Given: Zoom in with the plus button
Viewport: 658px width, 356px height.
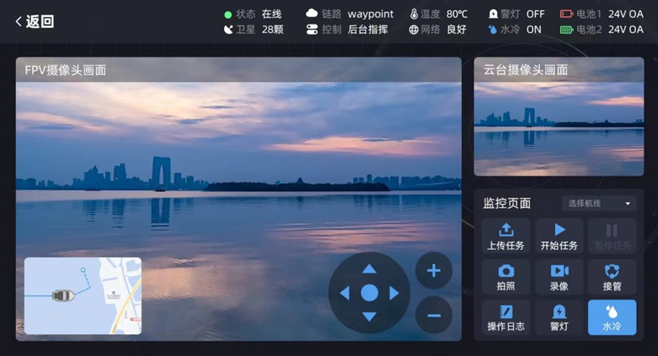Looking at the screenshot, I should (x=434, y=271).
